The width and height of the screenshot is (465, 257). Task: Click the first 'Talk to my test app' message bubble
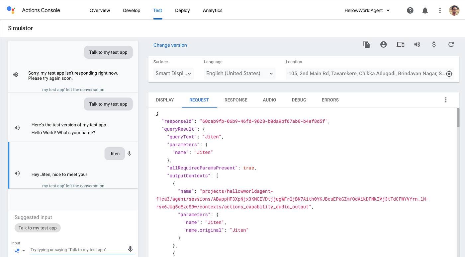coord(108,52)
